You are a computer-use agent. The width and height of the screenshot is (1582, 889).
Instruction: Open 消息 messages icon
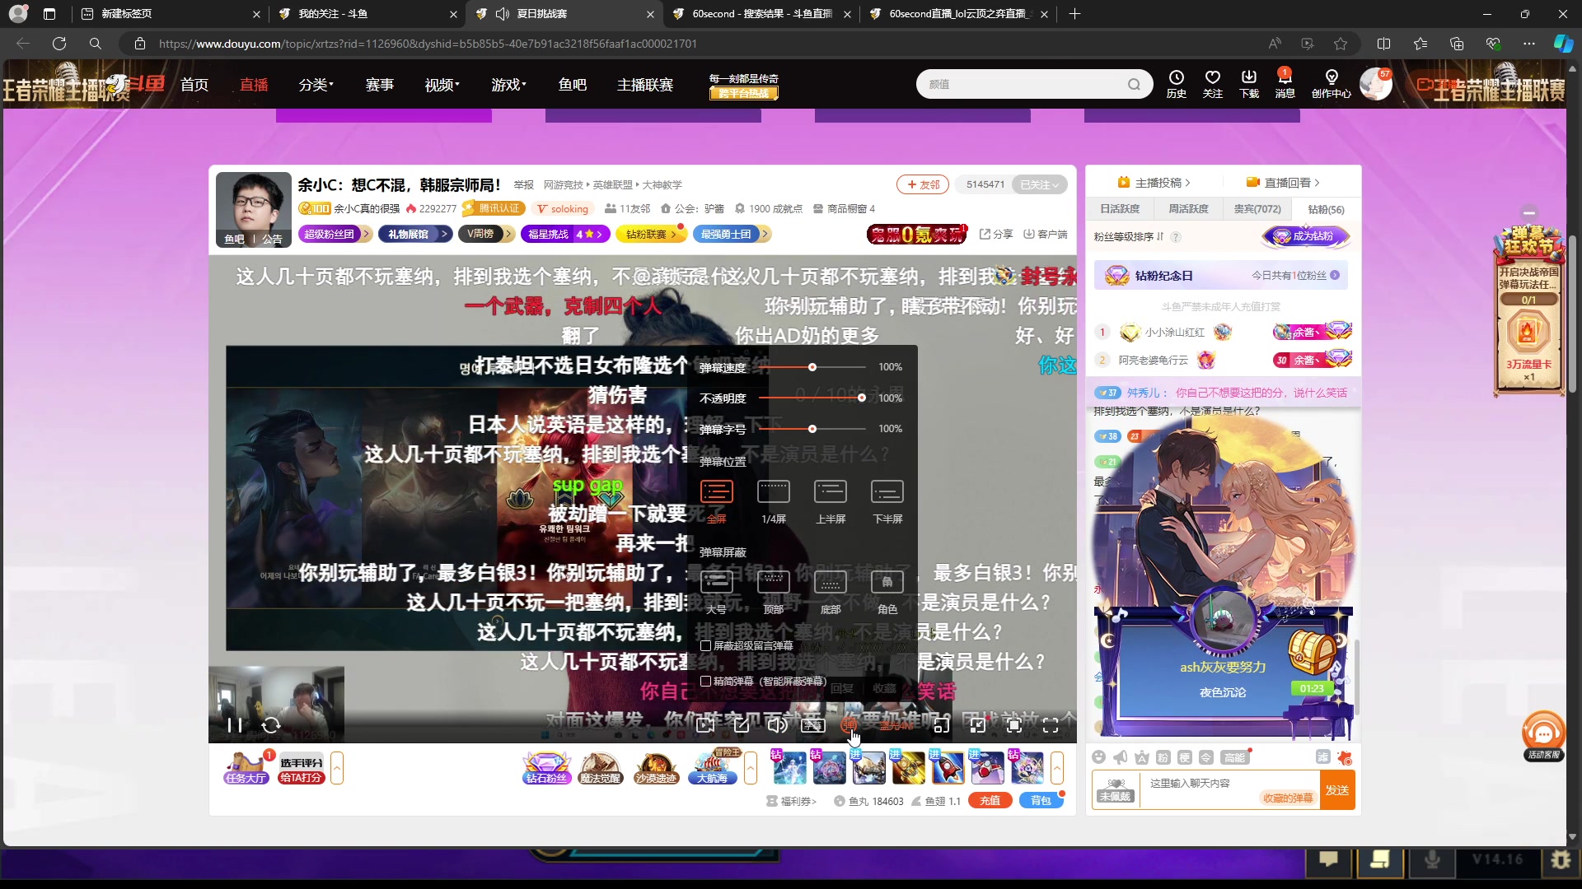[1285, 84]
